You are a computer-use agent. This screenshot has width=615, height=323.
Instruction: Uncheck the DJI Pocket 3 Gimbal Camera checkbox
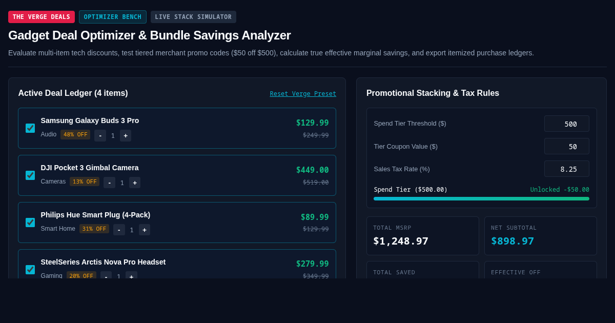30,175
